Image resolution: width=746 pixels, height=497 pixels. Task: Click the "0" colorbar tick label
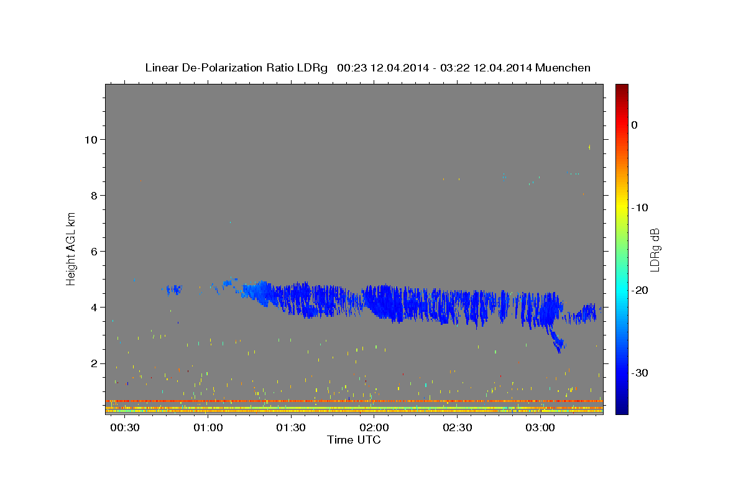point(634,125)
